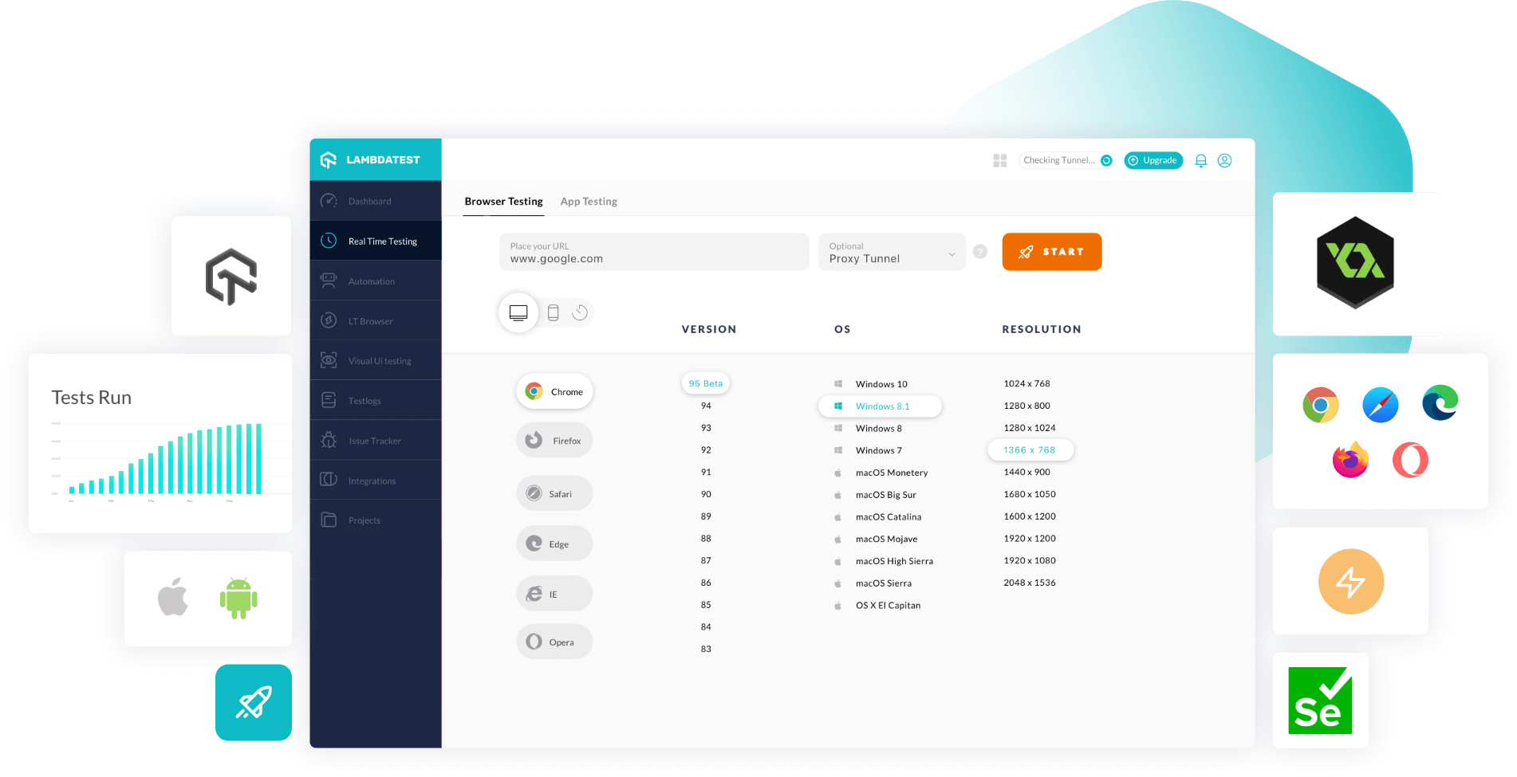Select the mobile device icon
The width and height of the screenshot is (1517, 777).
[553, 312]
